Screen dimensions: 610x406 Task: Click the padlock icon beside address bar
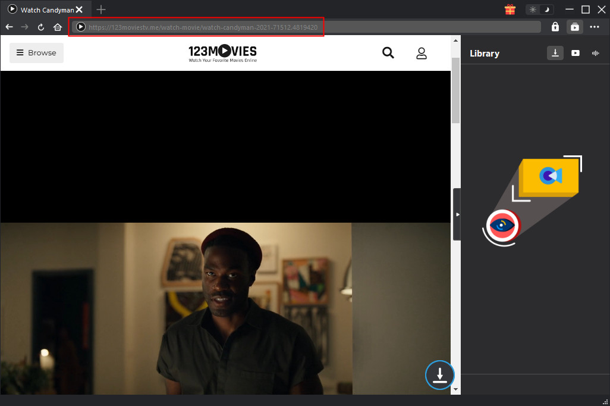tap(555, 27)
